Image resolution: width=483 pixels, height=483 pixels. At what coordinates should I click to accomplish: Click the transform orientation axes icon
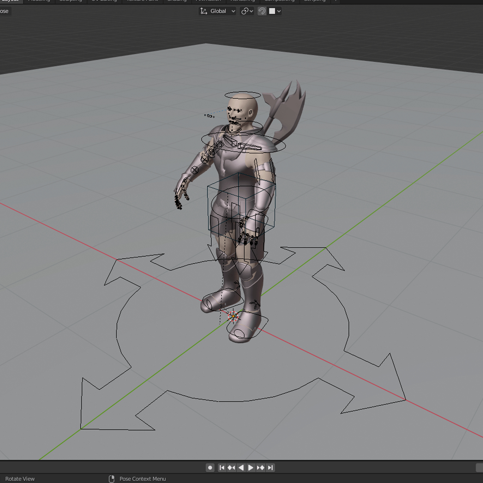point(204,11)
